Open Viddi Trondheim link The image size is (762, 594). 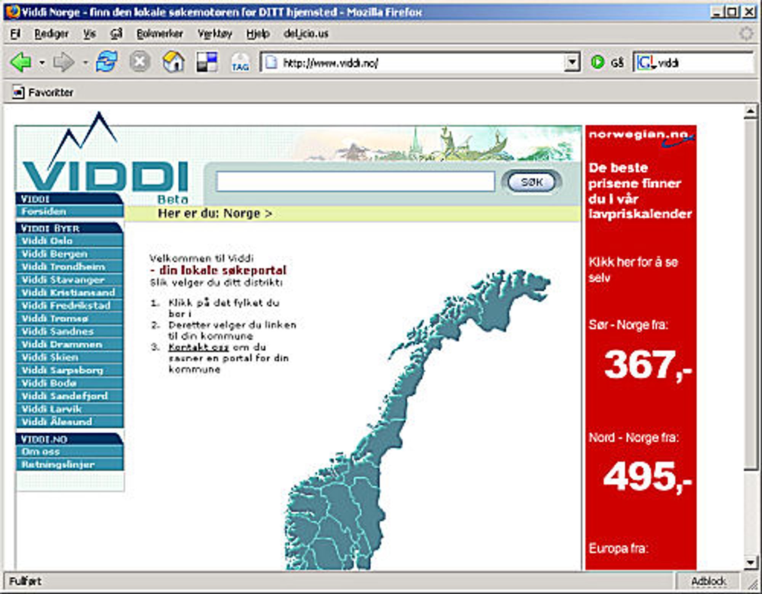(70, 267)
